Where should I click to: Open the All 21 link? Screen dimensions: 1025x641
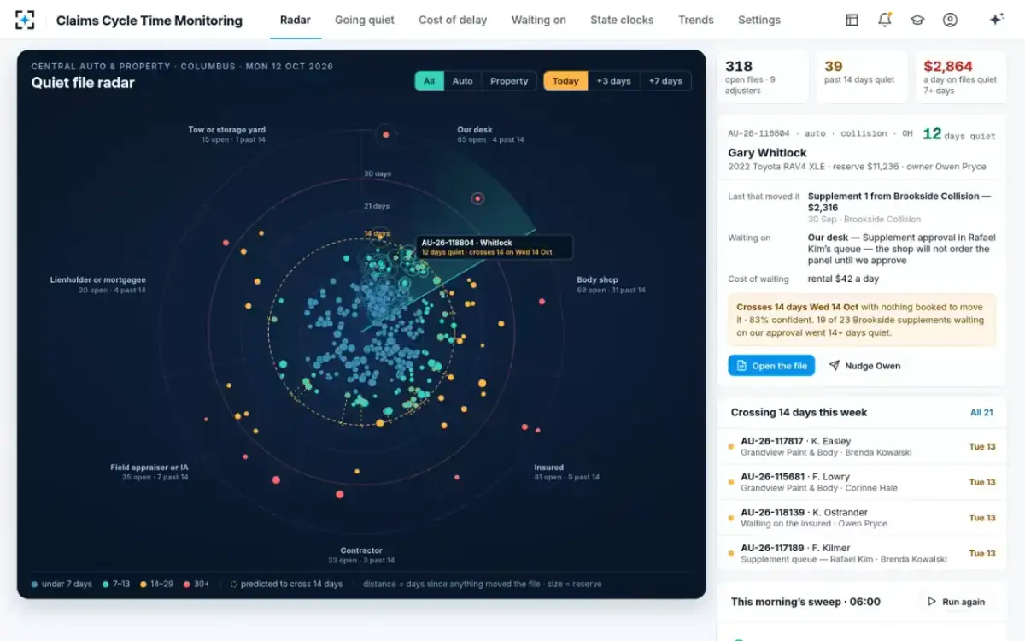coord(981,413)
